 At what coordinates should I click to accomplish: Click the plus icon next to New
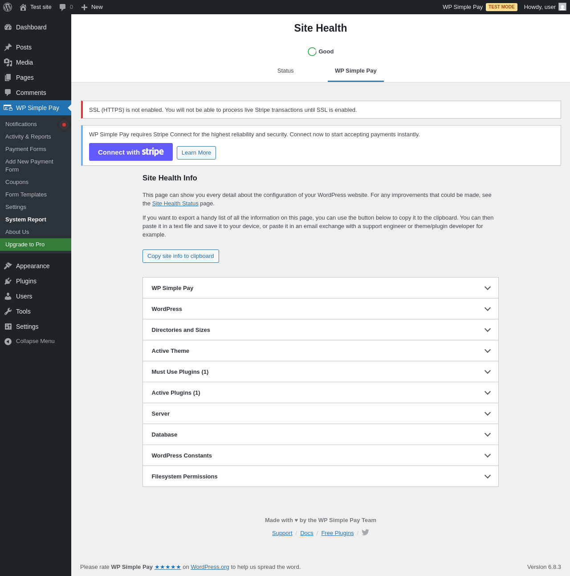click(84, 7)
